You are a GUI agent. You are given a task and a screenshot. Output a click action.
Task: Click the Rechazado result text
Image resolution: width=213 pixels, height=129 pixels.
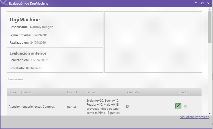tap(34, 68)
